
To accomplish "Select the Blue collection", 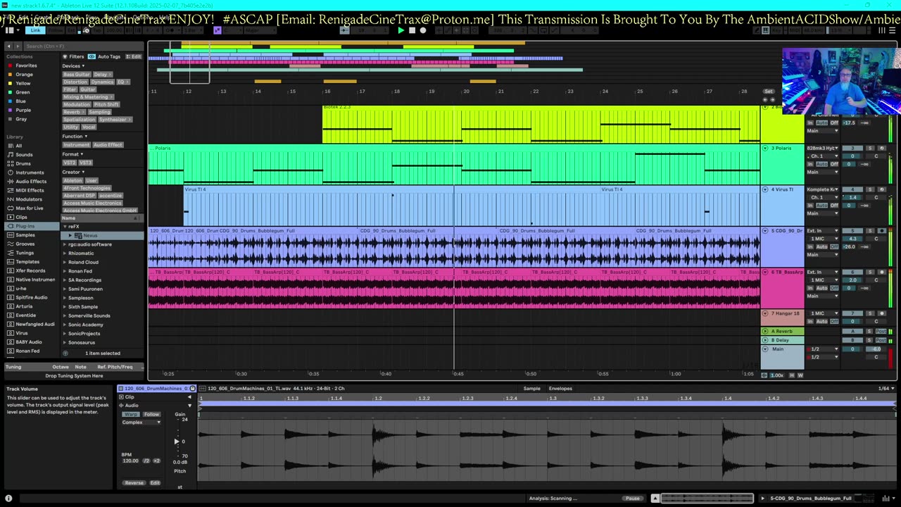I will (20, 101).
